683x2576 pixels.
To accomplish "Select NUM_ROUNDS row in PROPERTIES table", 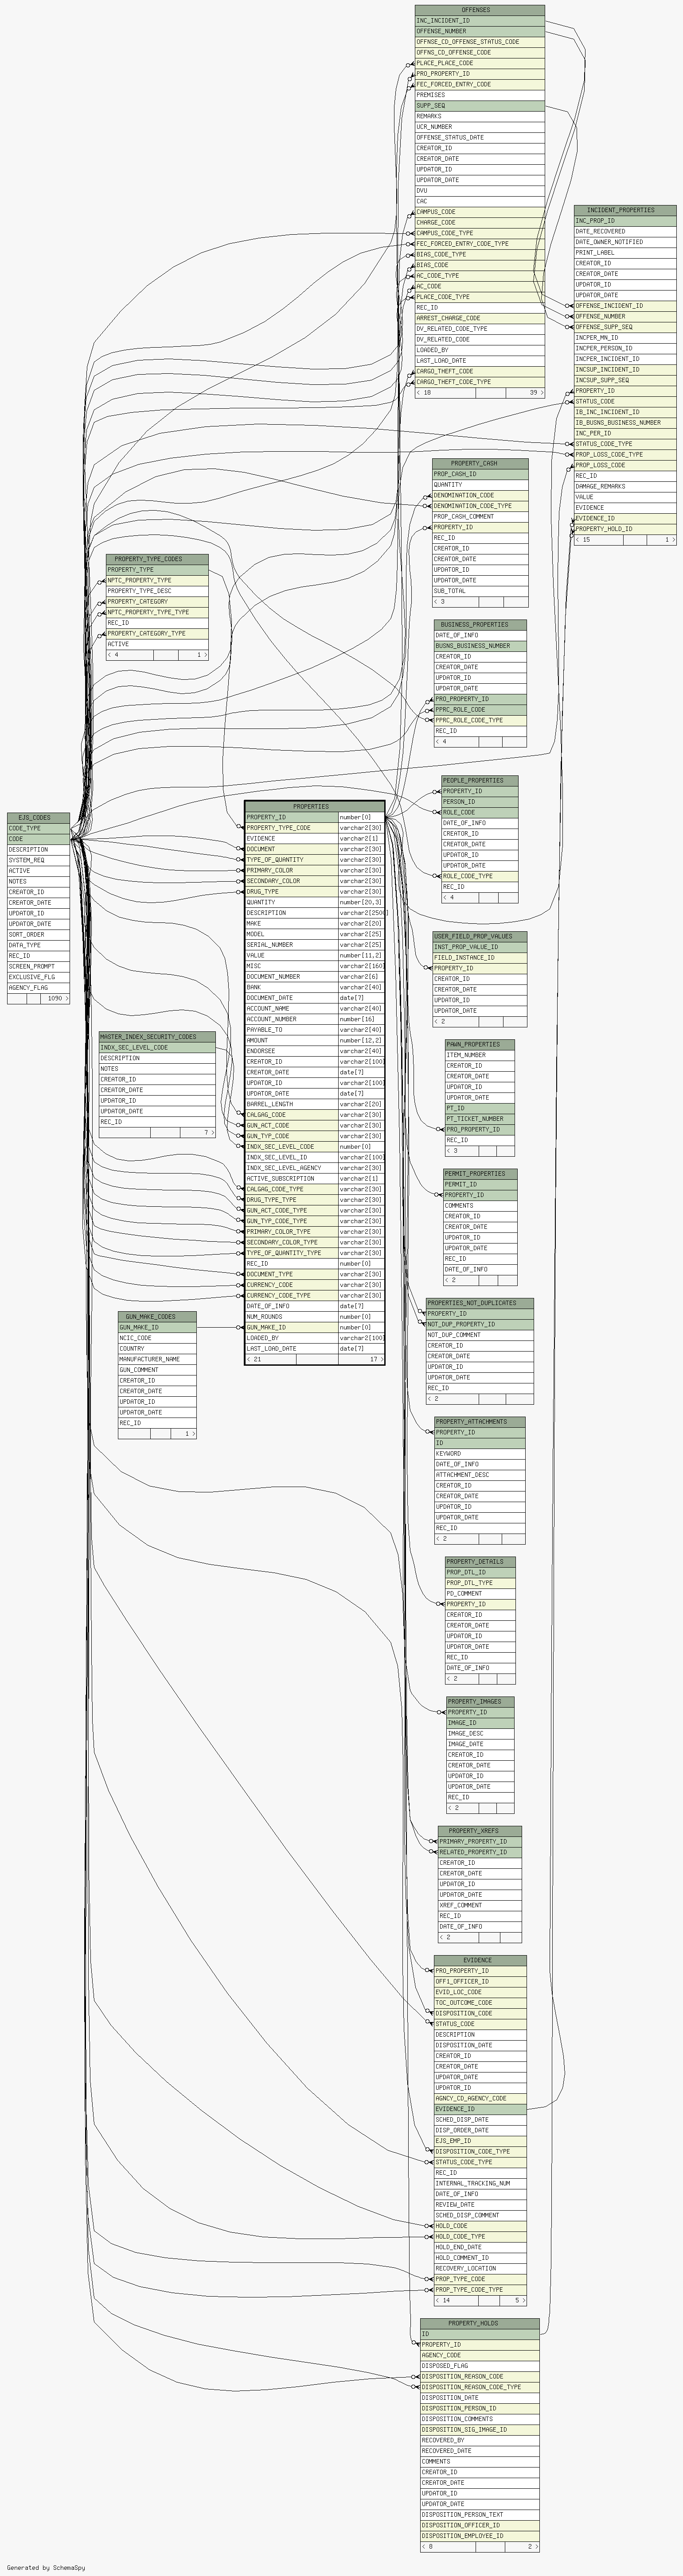I will pos(314,1317).
